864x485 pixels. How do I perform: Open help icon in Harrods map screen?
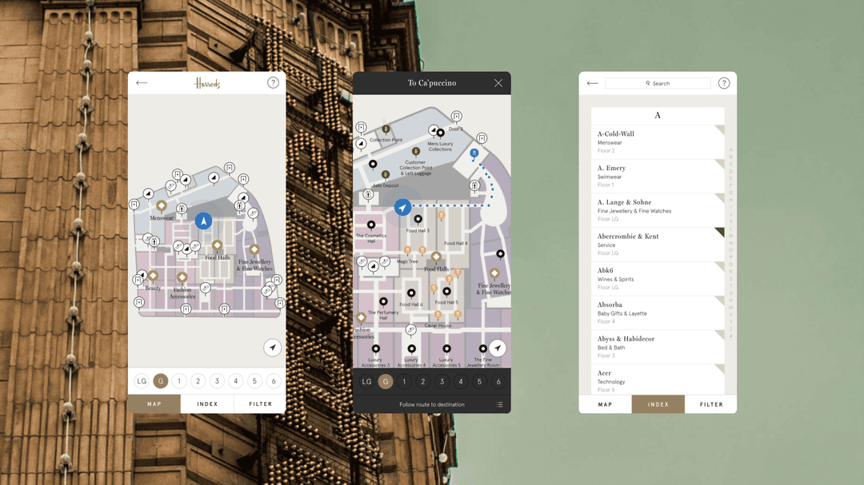tap(273, 82)
